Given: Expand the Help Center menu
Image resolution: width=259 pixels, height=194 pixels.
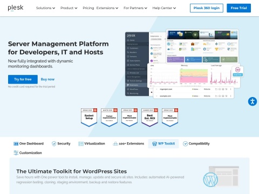Looking at the screenshot, I should pos(164,8).
